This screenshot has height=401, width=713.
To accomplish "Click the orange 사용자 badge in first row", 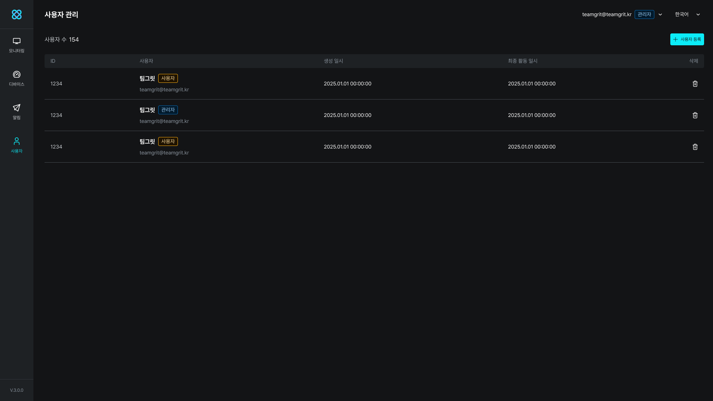I will click(168, 78).
